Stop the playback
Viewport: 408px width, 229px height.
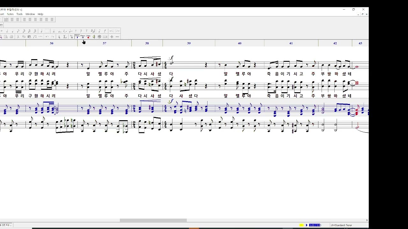pyautogui.click(x=88, y=37)
